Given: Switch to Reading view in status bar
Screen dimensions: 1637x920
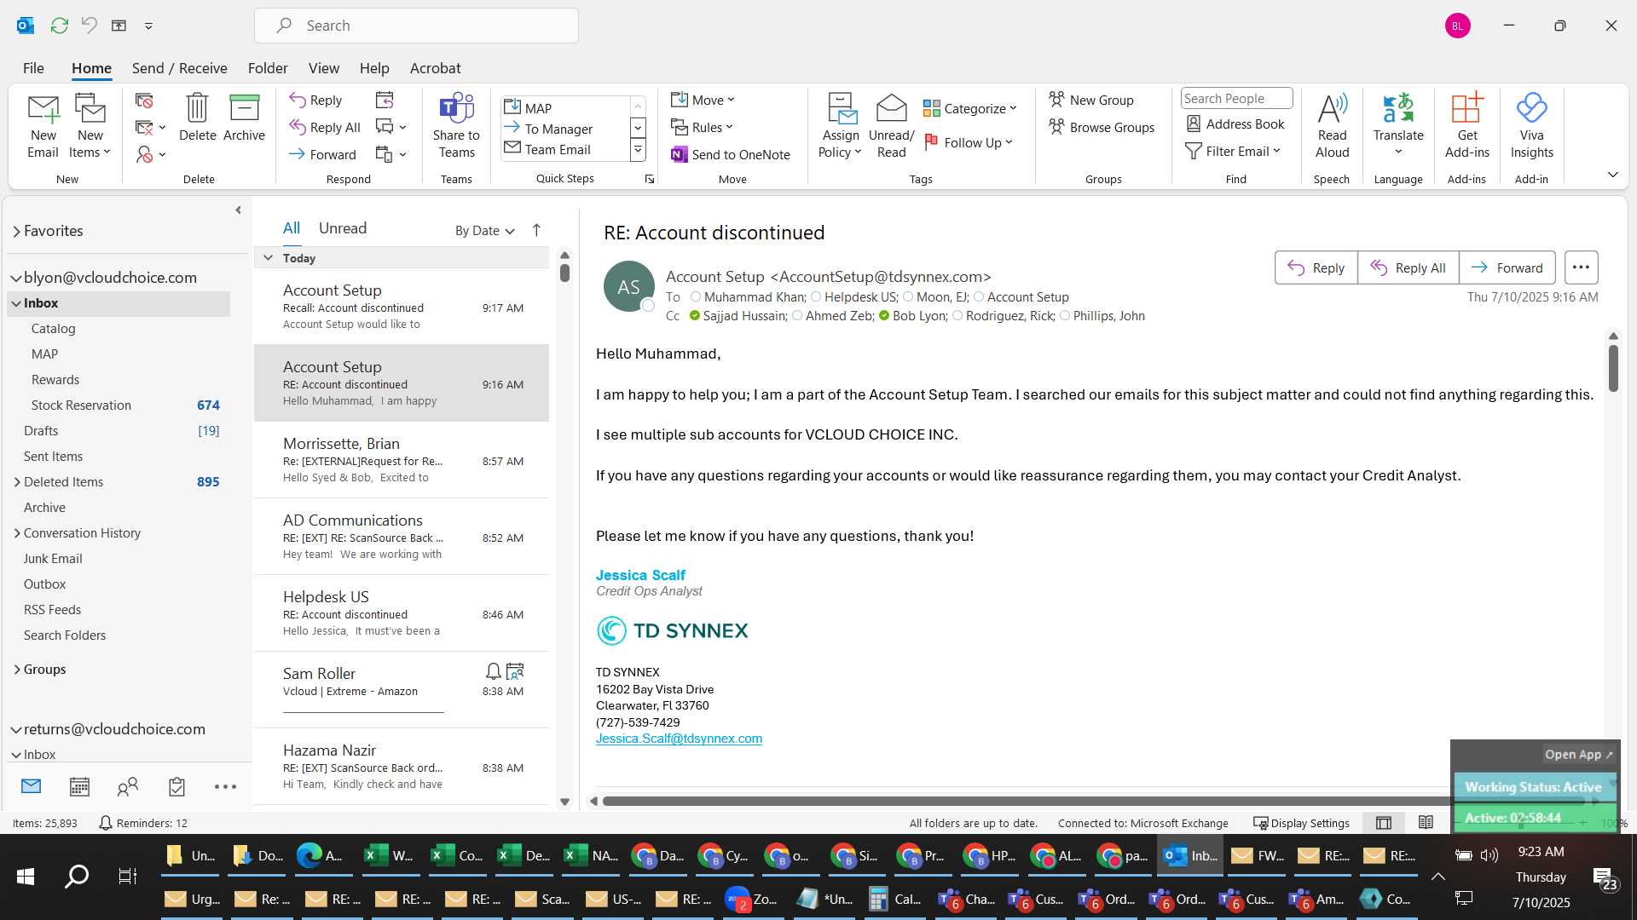Looking at the screenshot, I should (1426, 823).
